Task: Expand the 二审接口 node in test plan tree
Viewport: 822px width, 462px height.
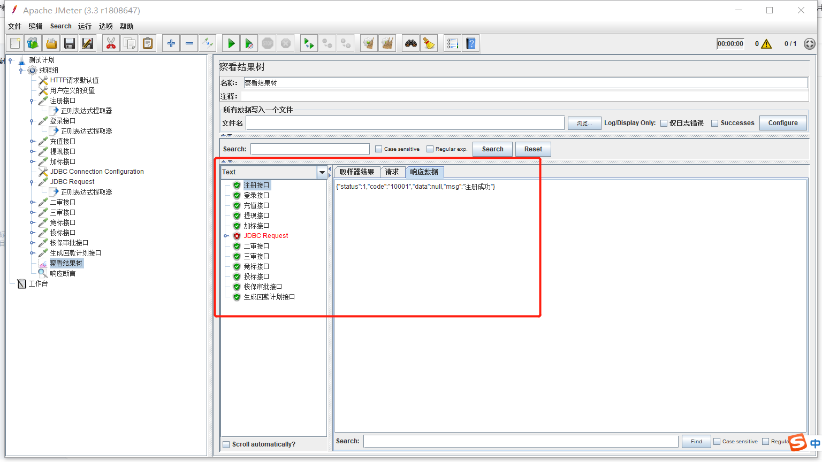Action: pos(32,203)
